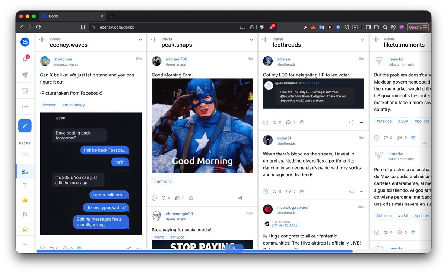Click the #gmfrena tag
This screenshot has width=447, height=274.
[163, 182]
